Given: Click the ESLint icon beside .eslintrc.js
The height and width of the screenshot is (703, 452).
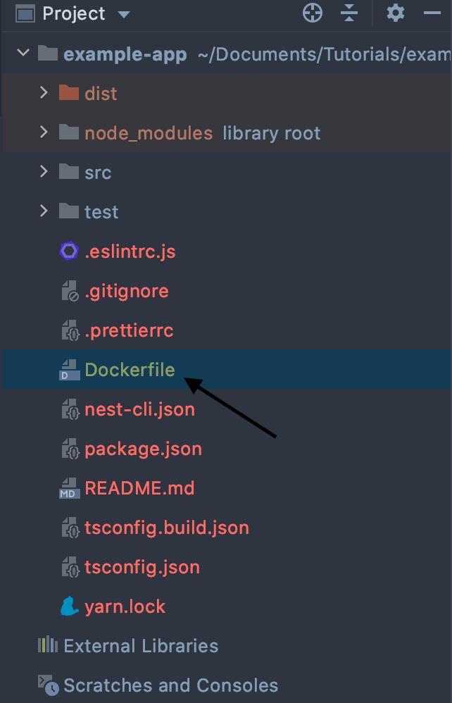Looking at the screenshot, I should [x=68, y=251].
